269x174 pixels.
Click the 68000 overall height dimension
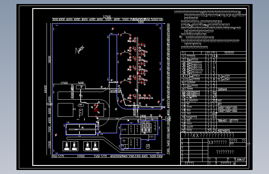click(46, 89)
